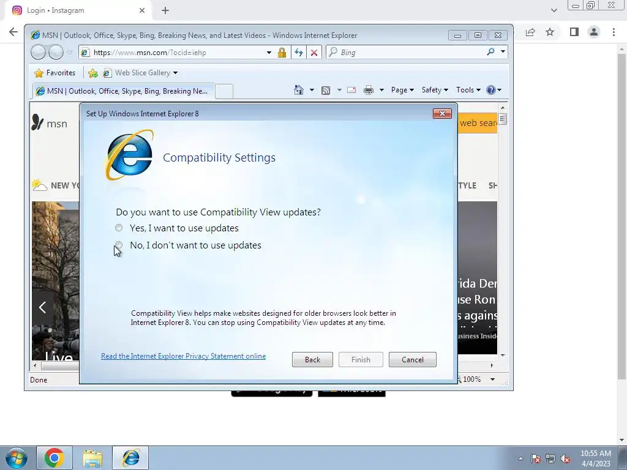Open the IE recent pages dropdown arrow
627x470 pixels.
tap(70, 53)
